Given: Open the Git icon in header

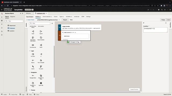Looking at the screenshot, I should point(159,10).
